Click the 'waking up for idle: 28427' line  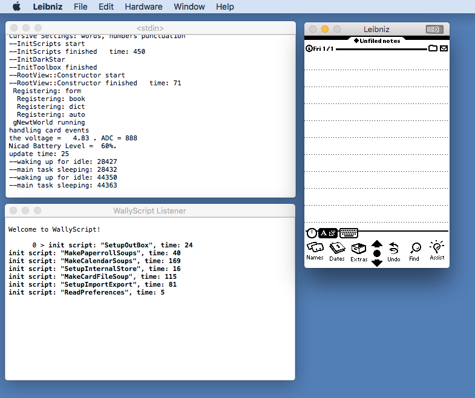tap(63, 161)
